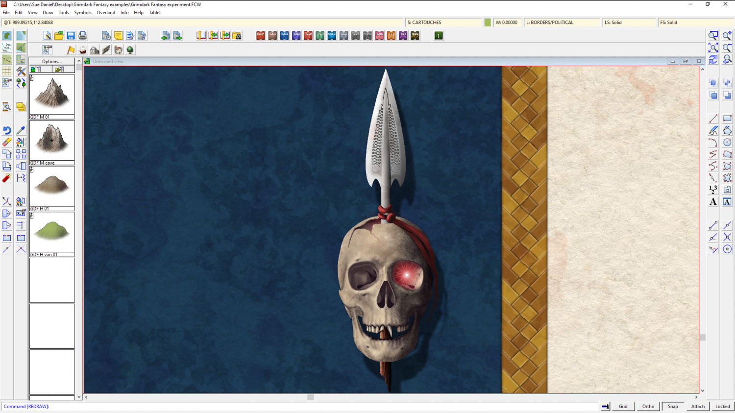Click the green number 1 annual icon

[x=439, y=36]
